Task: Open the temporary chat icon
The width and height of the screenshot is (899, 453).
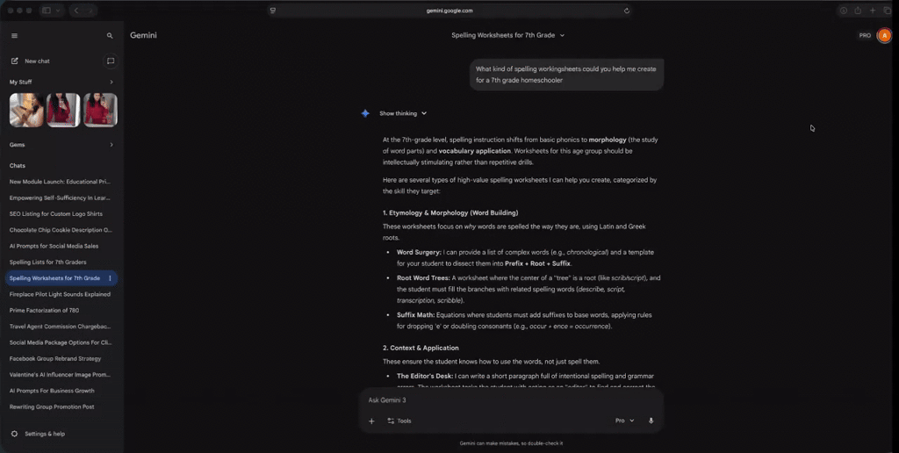Action: 111,61
